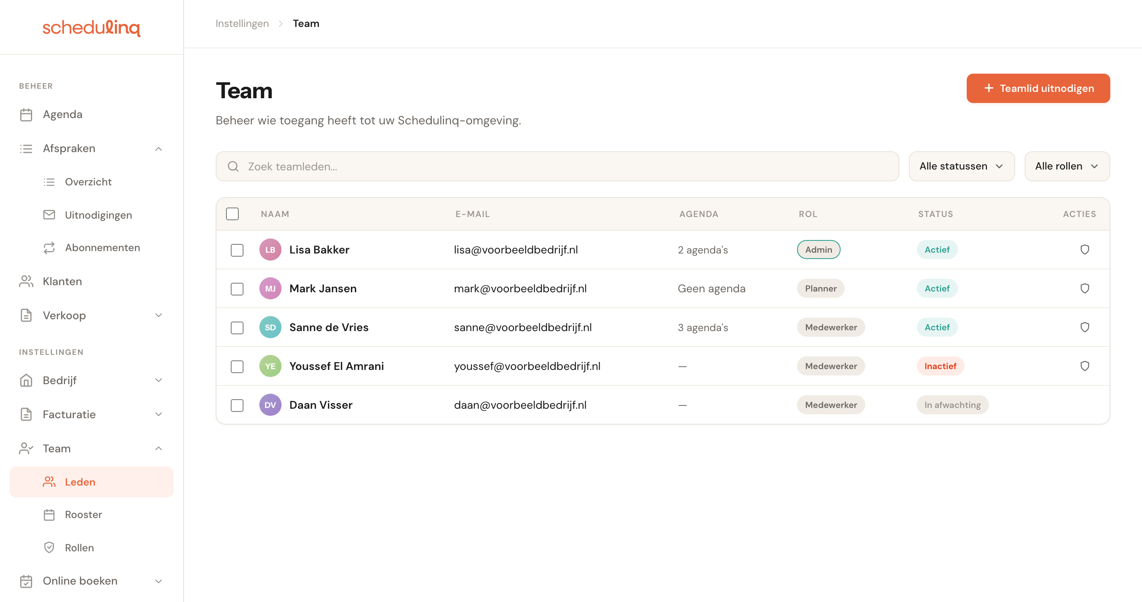Click the Geen agenda cell
This screenshot has width=1142, height=602.
[711, 289]
